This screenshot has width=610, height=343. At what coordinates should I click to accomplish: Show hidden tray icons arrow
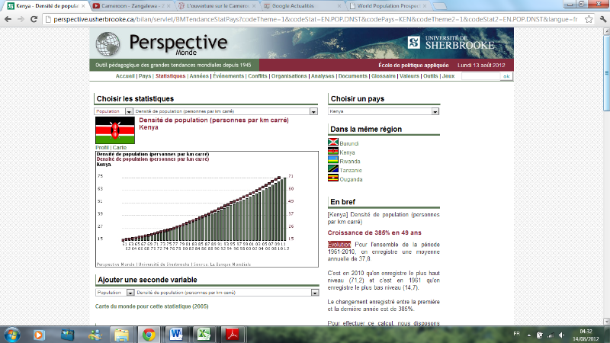point(529,335)
